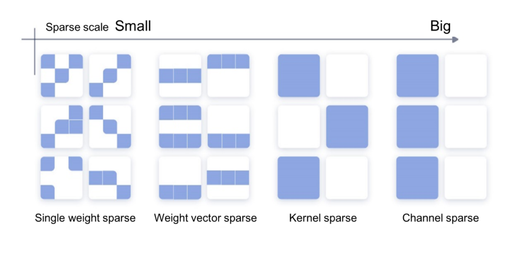
Task: Click the 'Sparse scale' axis label
Action: 77,28
